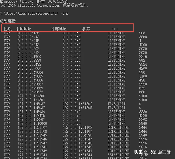Click PID value "3524"
175x159 pixels.
coord(143,64)
